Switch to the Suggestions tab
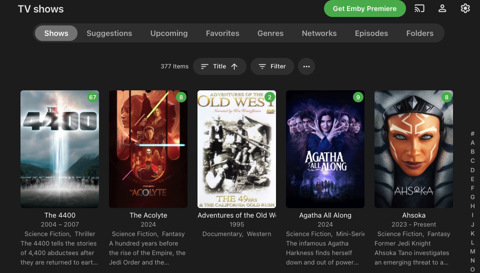 pos(109,33)
